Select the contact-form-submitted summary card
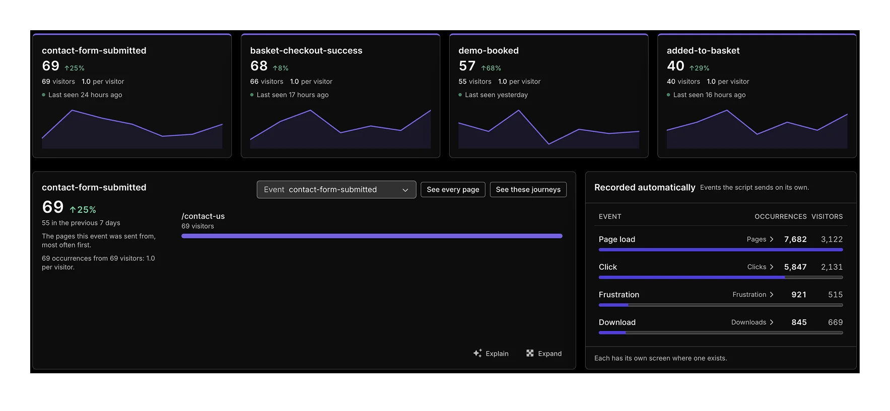The height and width of the screenshot is (411, 890). pyautogui.click(x=132, y=96)
